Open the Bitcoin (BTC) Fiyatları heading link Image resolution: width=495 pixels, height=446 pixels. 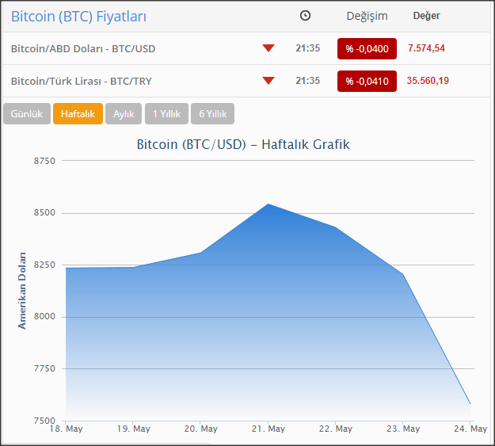[x=78, y=17]
